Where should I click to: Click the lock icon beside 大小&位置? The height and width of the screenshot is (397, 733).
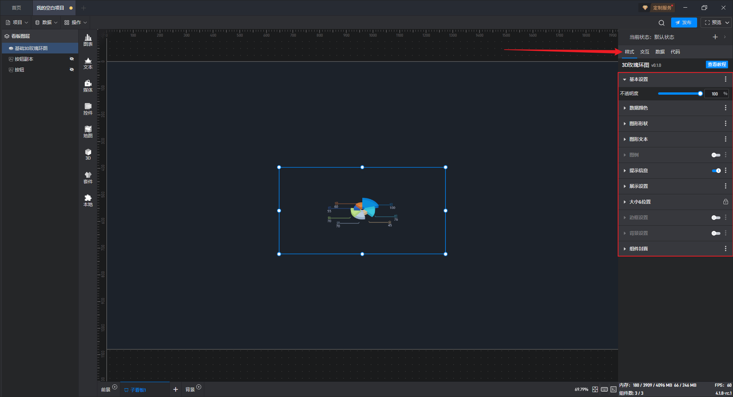coord(725,202)
